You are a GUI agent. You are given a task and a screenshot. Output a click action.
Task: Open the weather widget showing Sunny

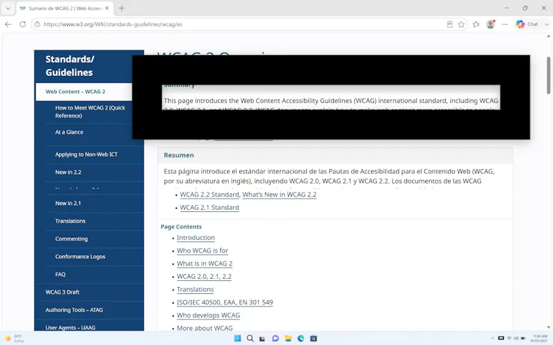15,338
